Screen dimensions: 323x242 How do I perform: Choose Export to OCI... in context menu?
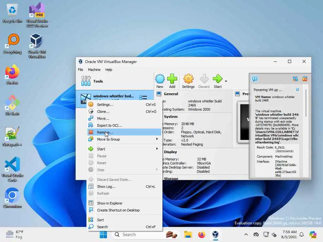point(124,125)
